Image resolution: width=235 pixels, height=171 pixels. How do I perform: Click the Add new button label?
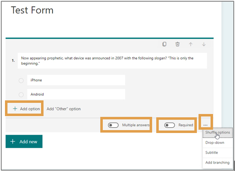(28, 142)
